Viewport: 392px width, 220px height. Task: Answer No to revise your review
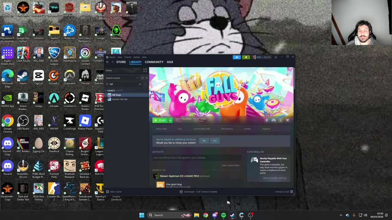[215, 141]
